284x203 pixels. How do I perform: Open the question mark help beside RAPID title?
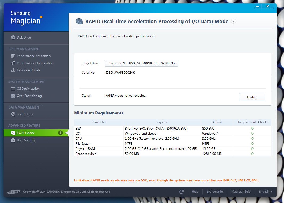click(x=233, y=21)
